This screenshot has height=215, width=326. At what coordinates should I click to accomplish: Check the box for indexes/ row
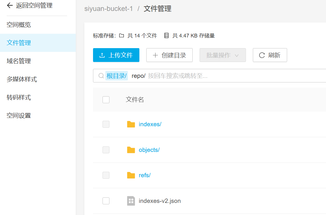[x=106, y=124]
